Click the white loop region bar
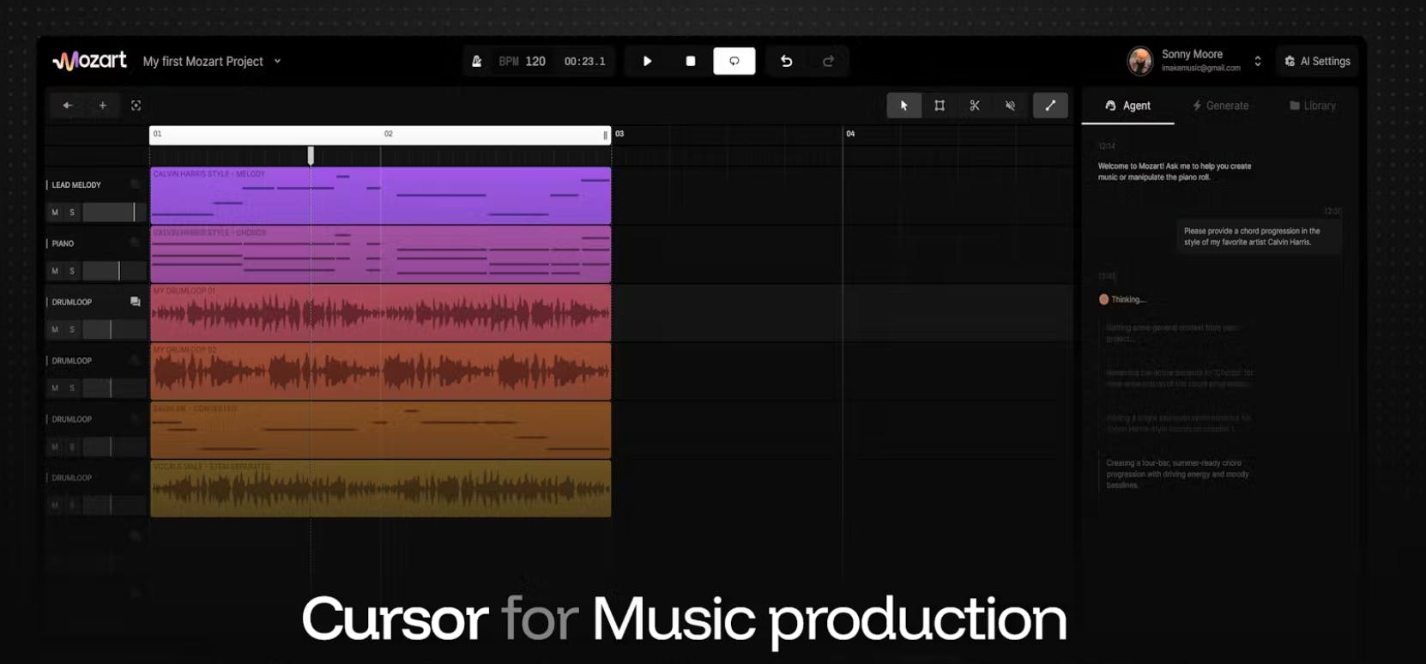Image resolution: width=1426 pixels, height=664 pixels. [x=380, y=135]
